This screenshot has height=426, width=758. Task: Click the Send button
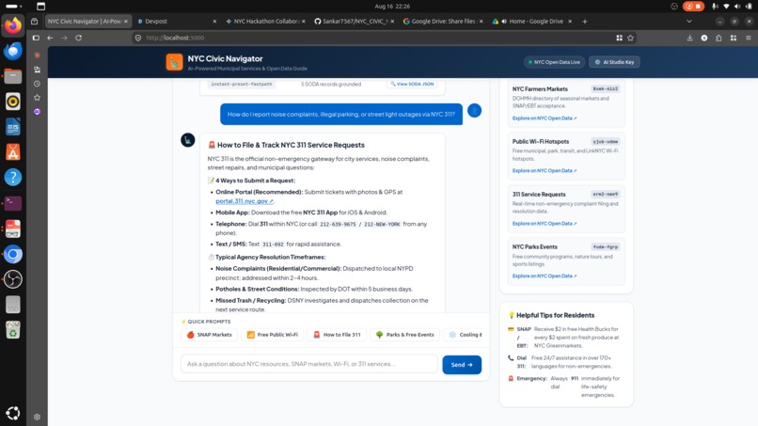(x=462, y=365)
